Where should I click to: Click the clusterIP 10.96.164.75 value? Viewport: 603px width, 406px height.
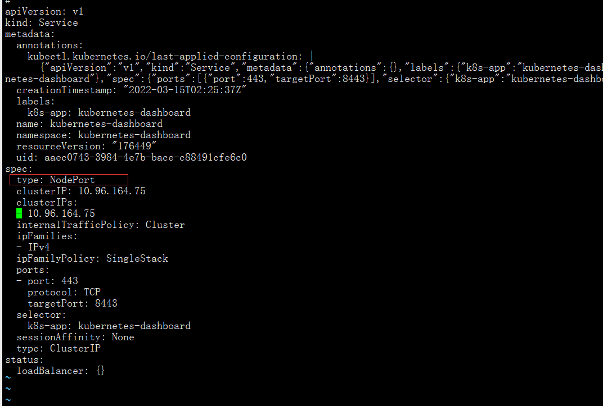pos(111,191)
